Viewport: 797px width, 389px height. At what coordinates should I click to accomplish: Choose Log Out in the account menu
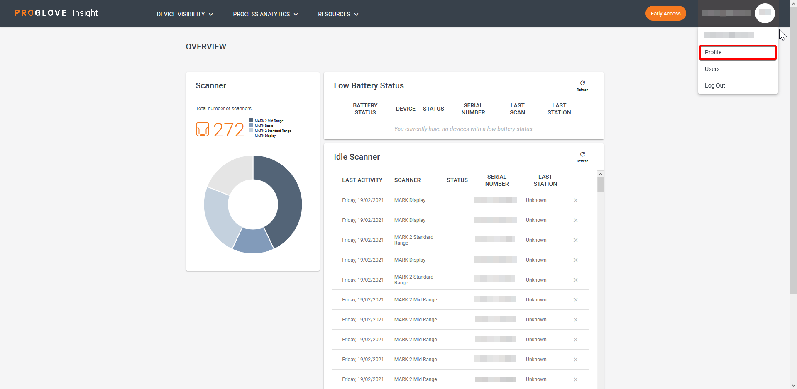click(738, 85)
